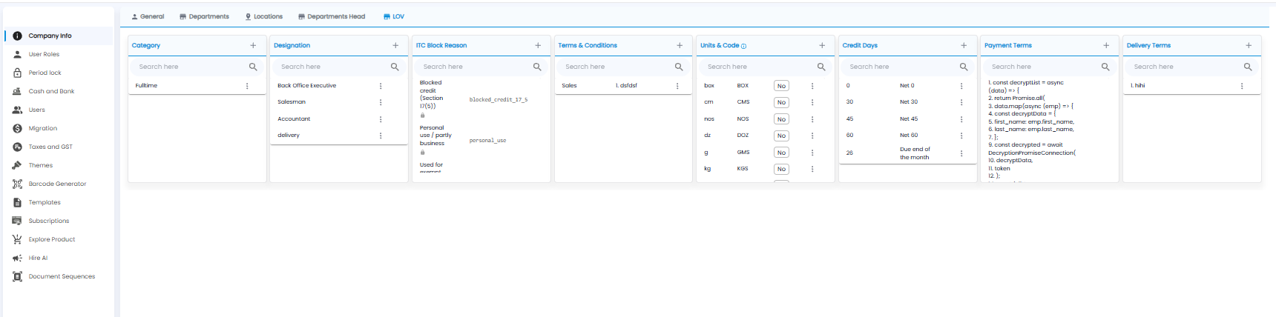The height and width of the screenshot is (317, 1276).
Task: Toggle the No badge for box unit
Action: click(781, 86)
